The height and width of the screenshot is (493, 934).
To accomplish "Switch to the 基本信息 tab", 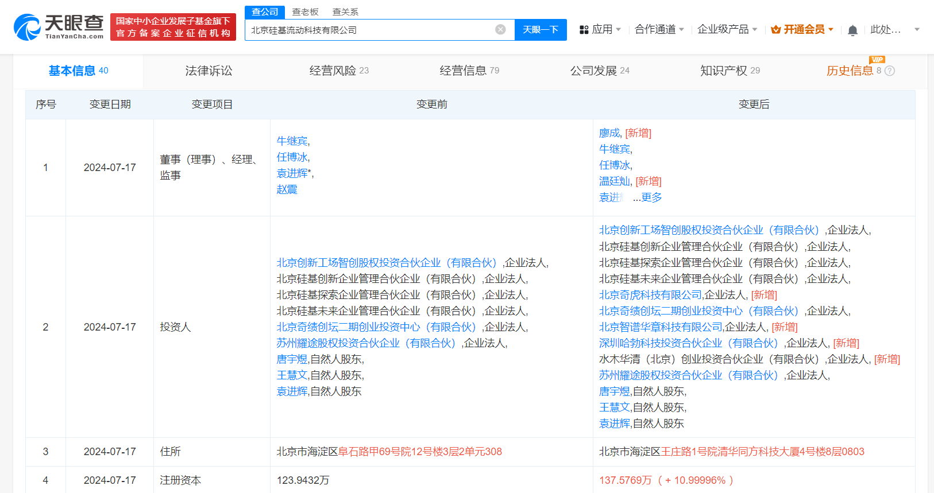I will pyautogui.click(x=78, y=71).
